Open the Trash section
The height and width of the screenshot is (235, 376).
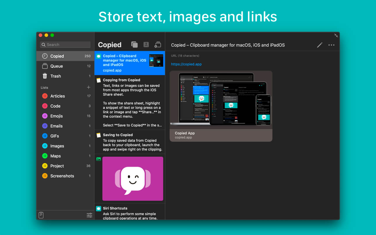point(56,76)
